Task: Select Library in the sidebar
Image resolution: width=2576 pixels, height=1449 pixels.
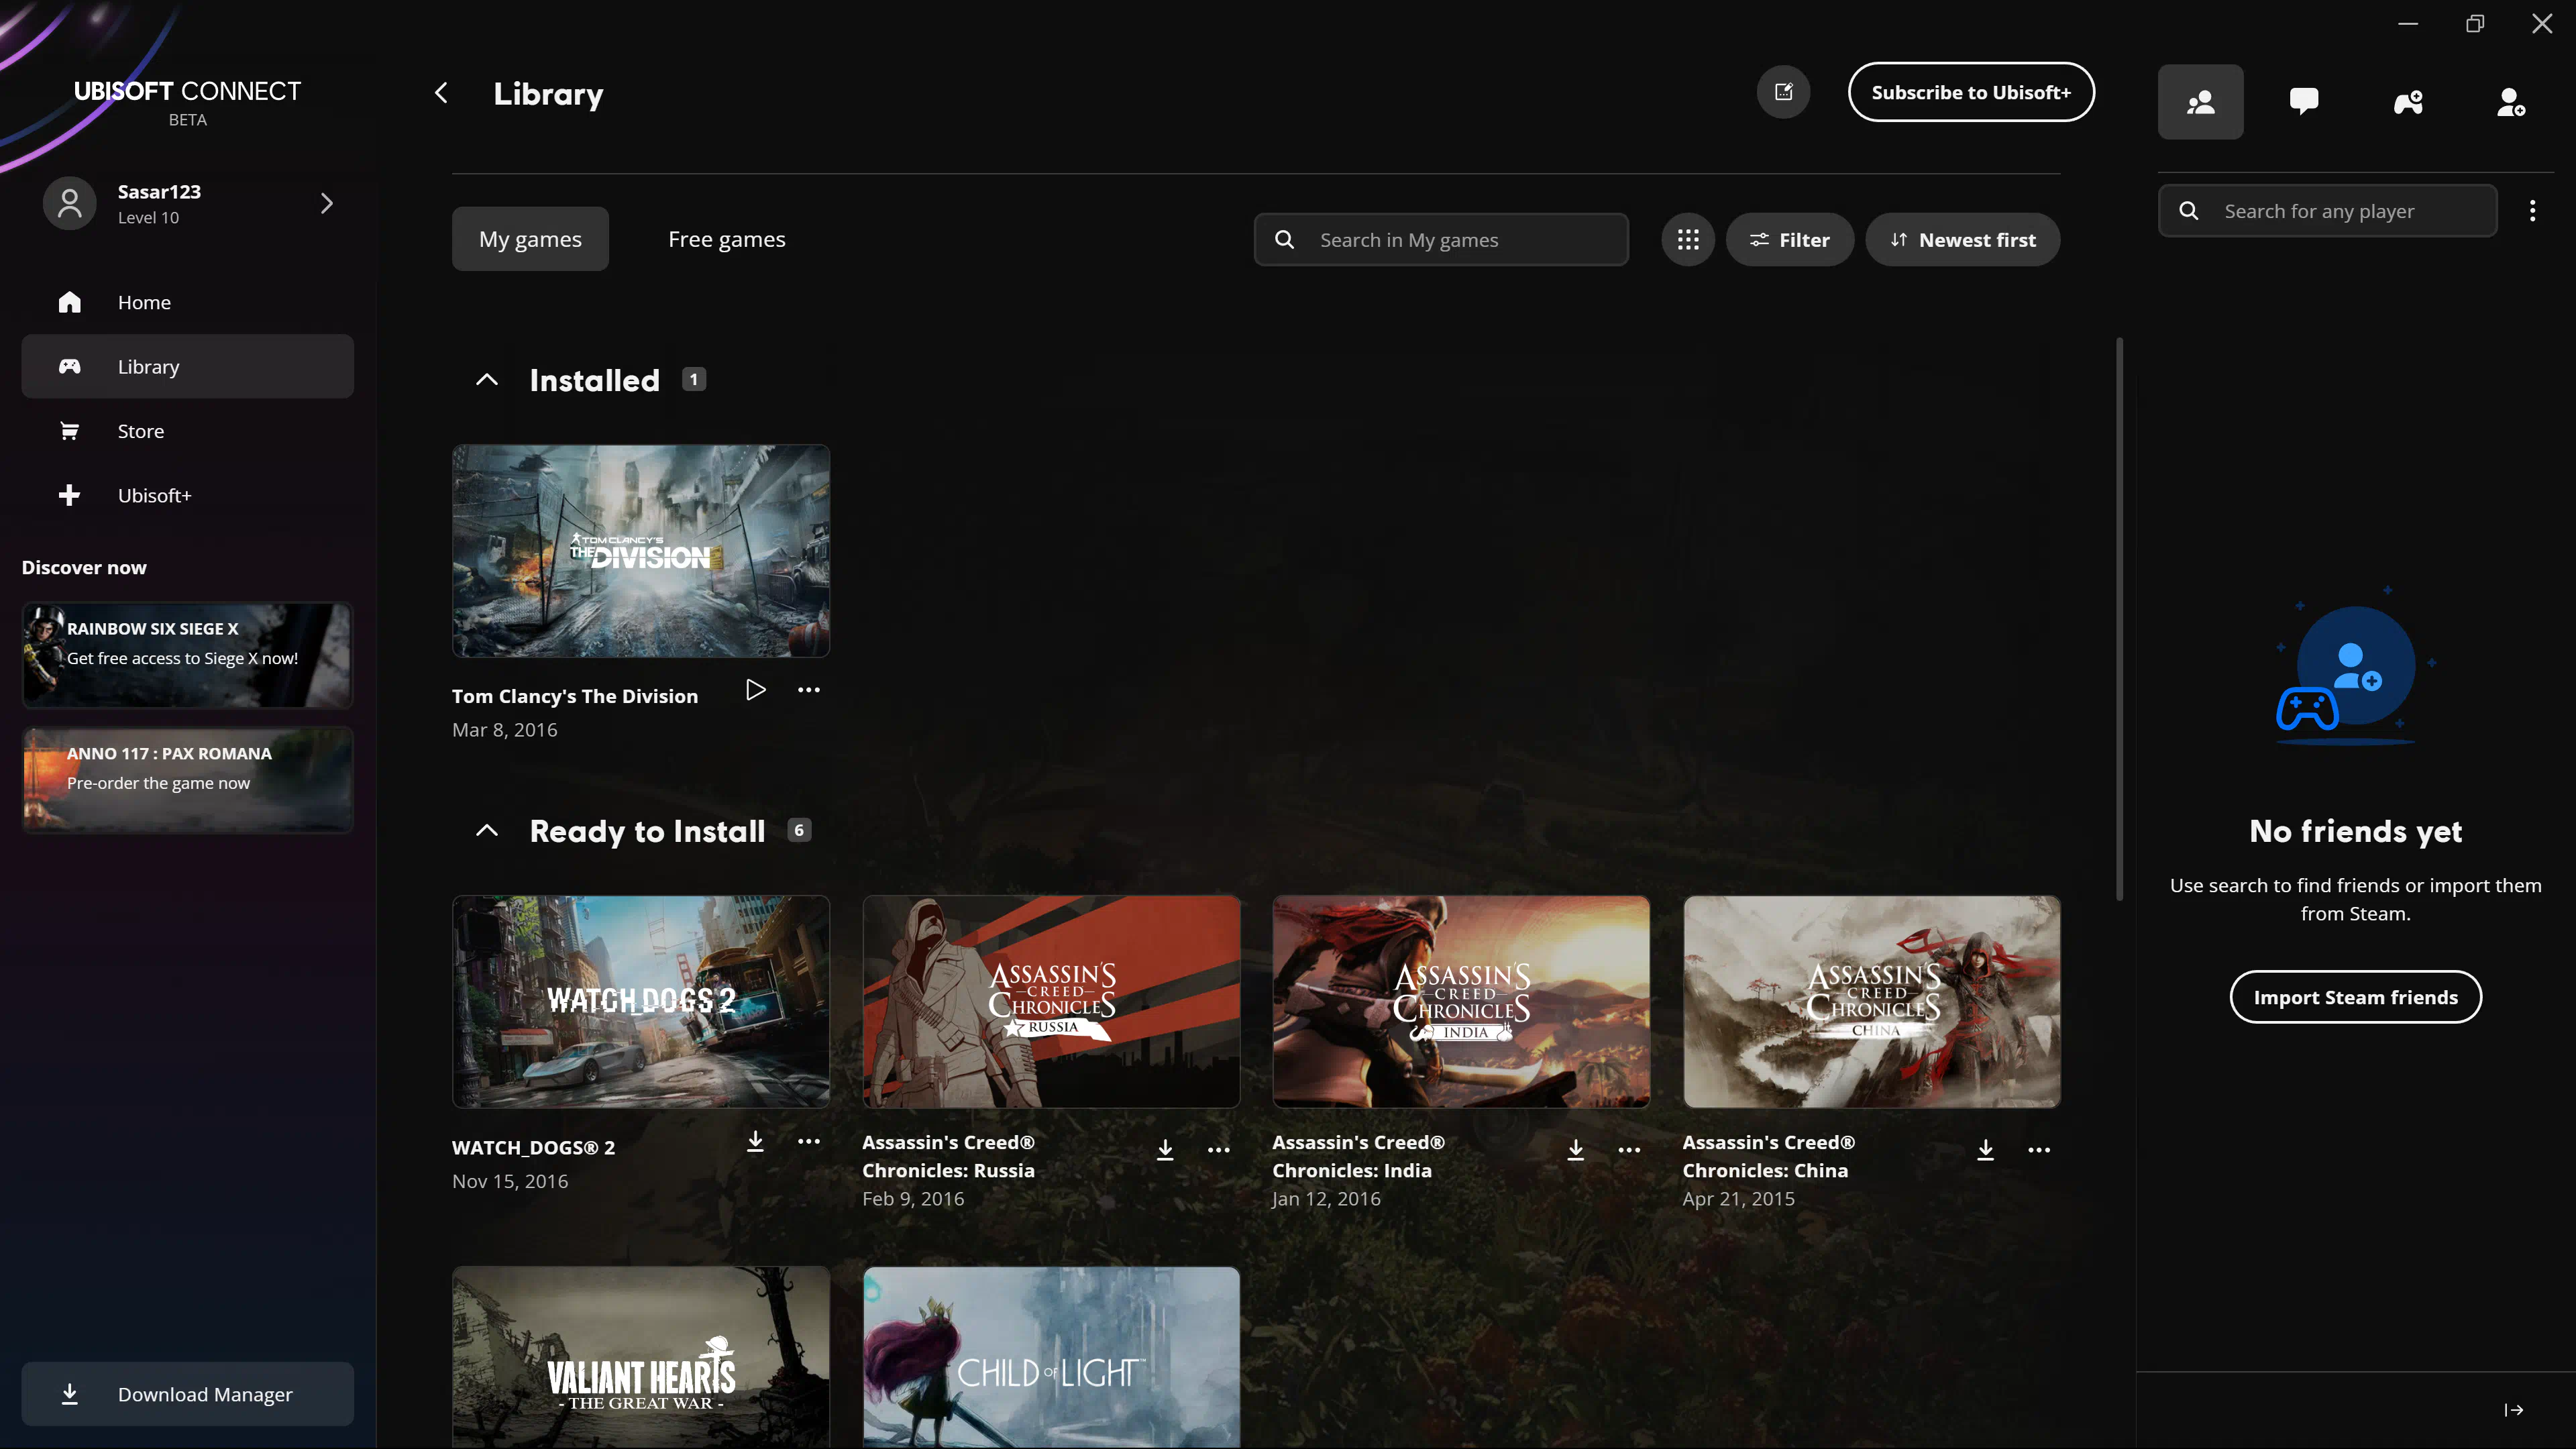Action: pos(187,367)
